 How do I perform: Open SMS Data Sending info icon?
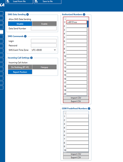click(27, 14)
